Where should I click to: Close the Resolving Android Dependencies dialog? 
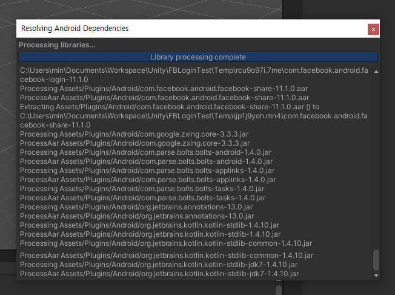[x=373, y=29]
